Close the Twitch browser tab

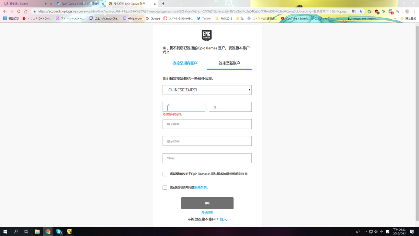[x=50, y=4]
